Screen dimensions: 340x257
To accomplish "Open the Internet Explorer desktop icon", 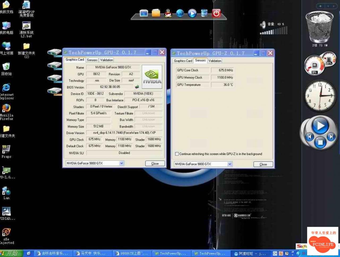I will coord(6,91).
